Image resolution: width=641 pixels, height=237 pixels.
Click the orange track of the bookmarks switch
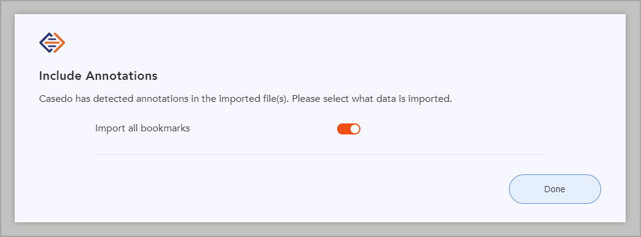[x=343, y=129]
